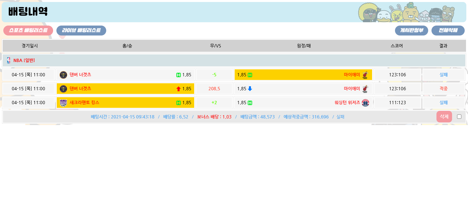
Task: Select the 111:123 score cell
Action: [x=397, y=103]
